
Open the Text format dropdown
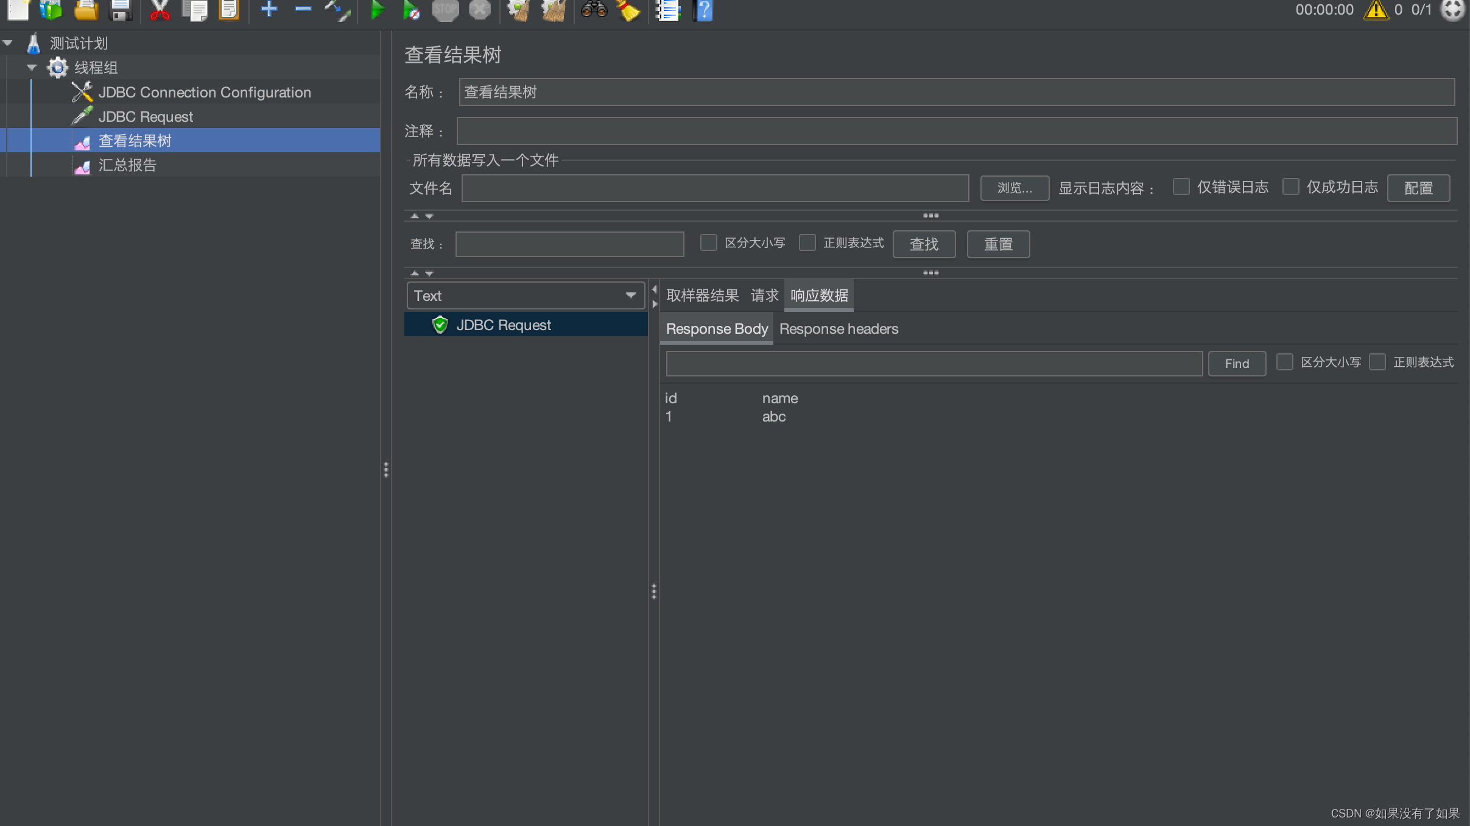tap(523, 295)
